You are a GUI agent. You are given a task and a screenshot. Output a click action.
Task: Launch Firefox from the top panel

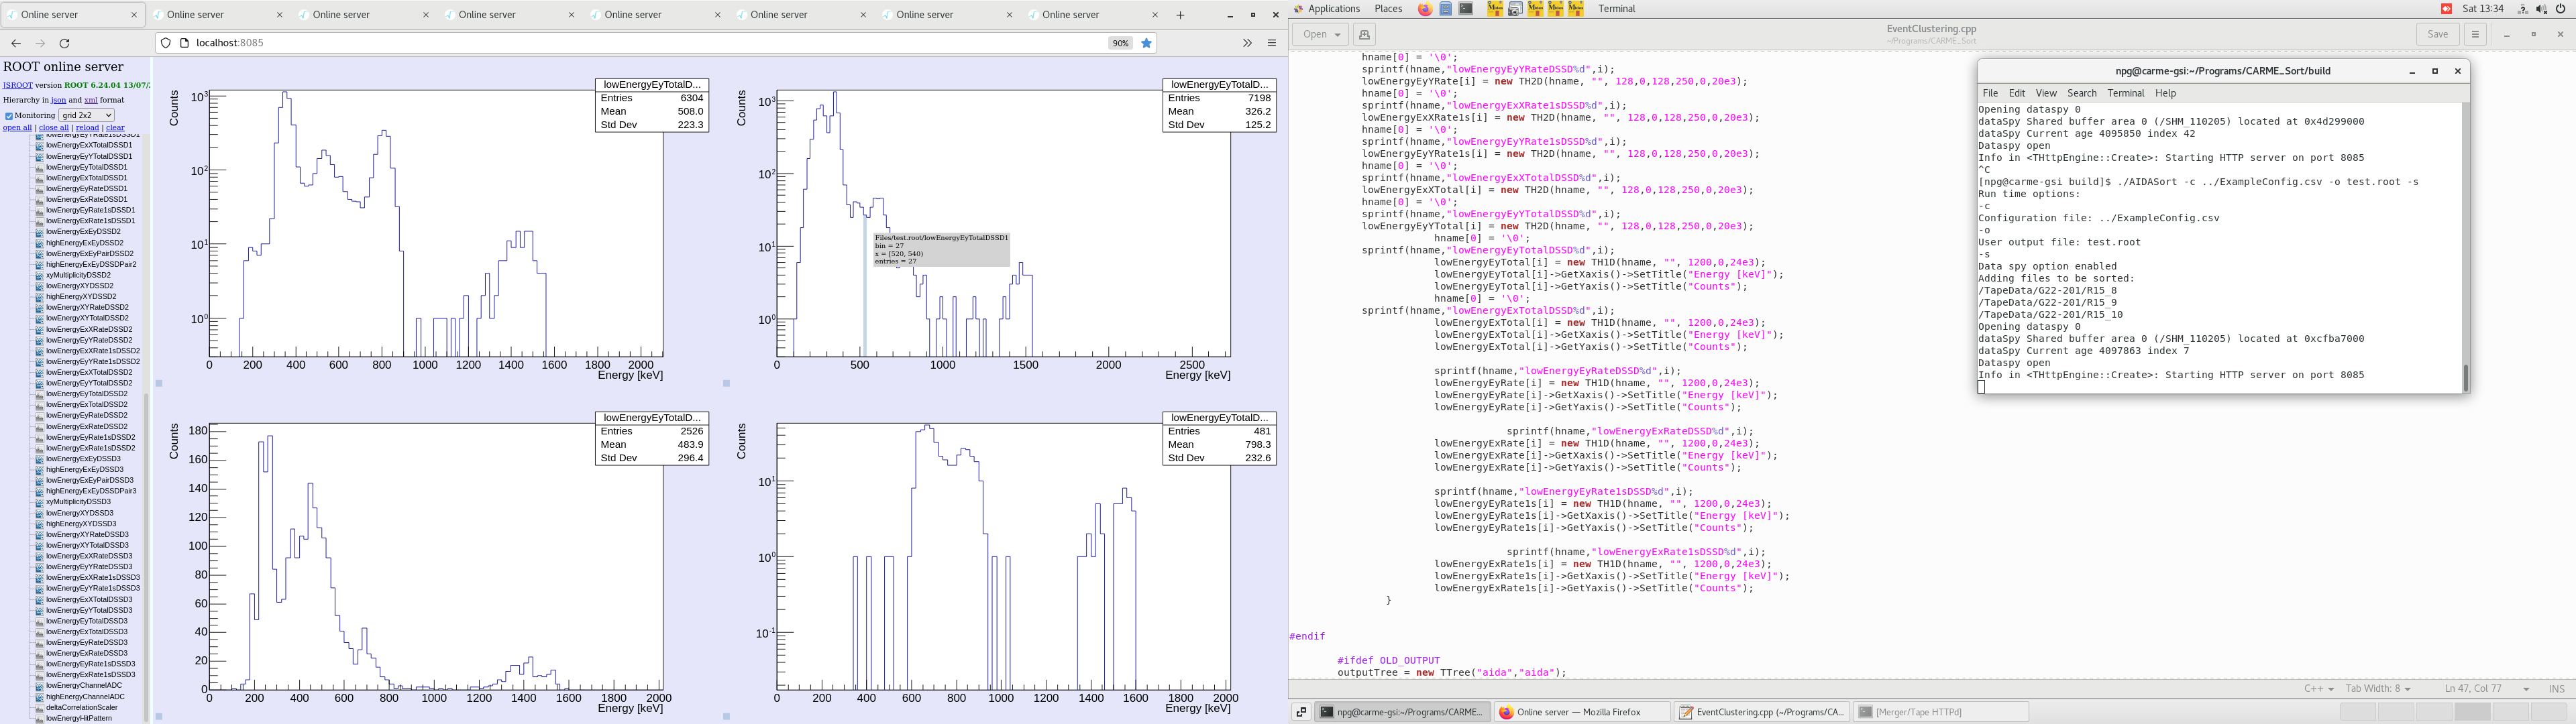(1425, 9)
